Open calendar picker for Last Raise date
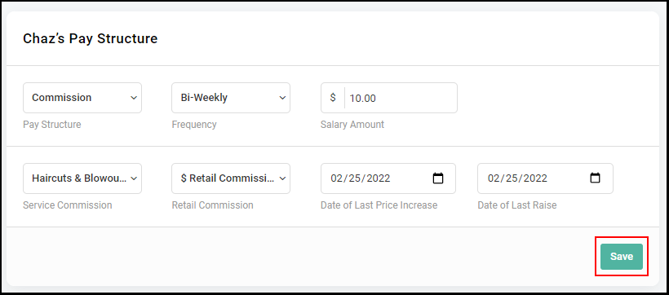Image resolution: width=669 pixels, height=295 pixels. click(x=596, y=178)
